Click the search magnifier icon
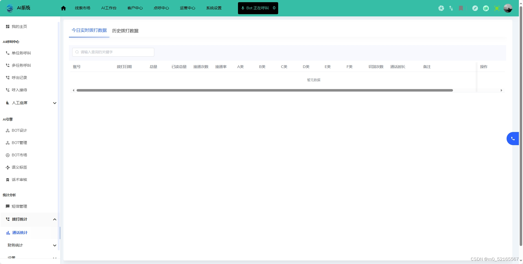 (x=77, y=52)
